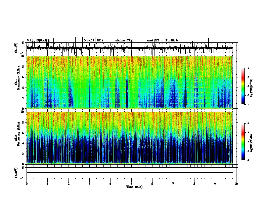Click the "1" tick on the Time axis
The width and height of the screenshot is (266, 206).
click(x=47, y=184)
